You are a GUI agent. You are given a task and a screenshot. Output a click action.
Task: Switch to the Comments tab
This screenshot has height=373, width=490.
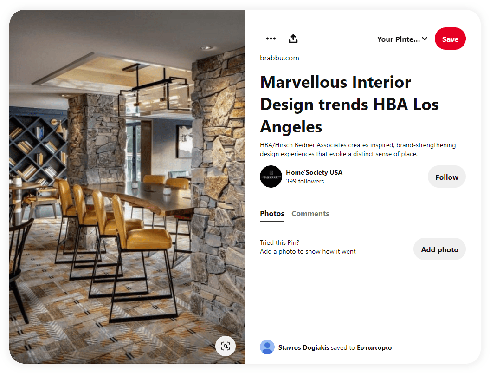[310, 213]
